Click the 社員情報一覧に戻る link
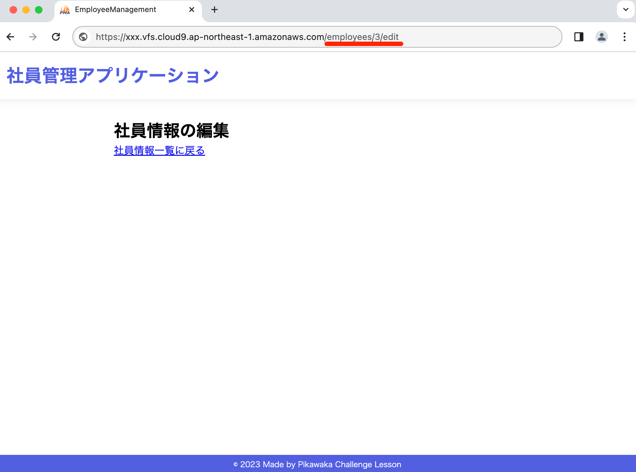This screenshot has height=472, width=636. (159, 150)
